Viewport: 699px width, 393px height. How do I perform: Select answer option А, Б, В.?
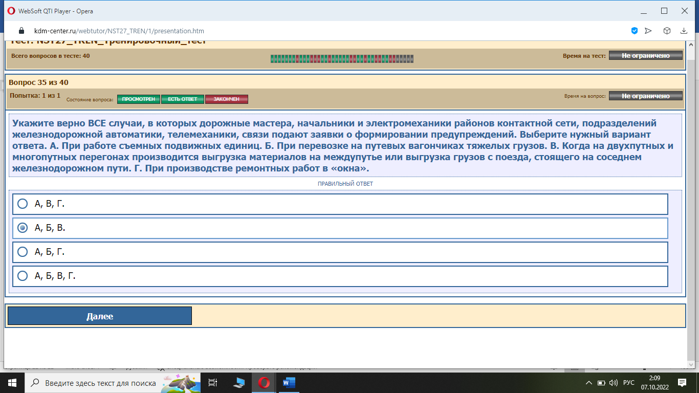tap(340, 228)
